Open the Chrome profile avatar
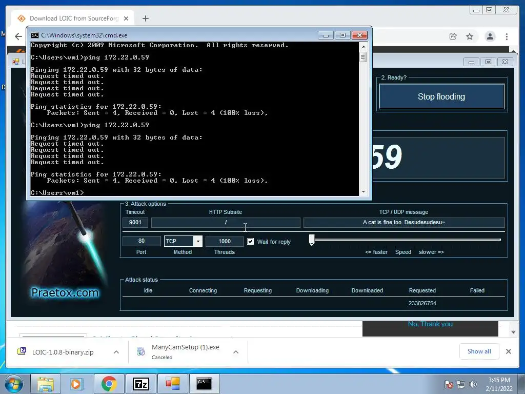 click(490, 36)
